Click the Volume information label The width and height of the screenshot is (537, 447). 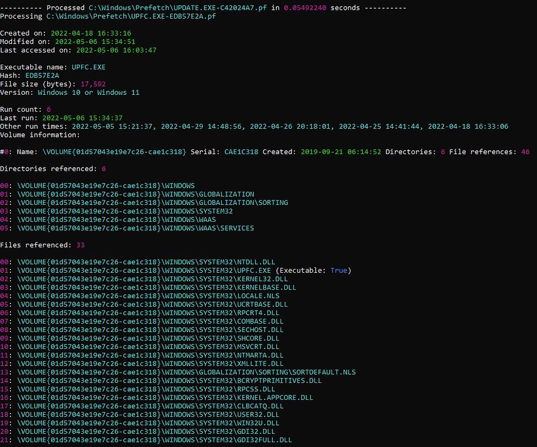coord(39,135)
